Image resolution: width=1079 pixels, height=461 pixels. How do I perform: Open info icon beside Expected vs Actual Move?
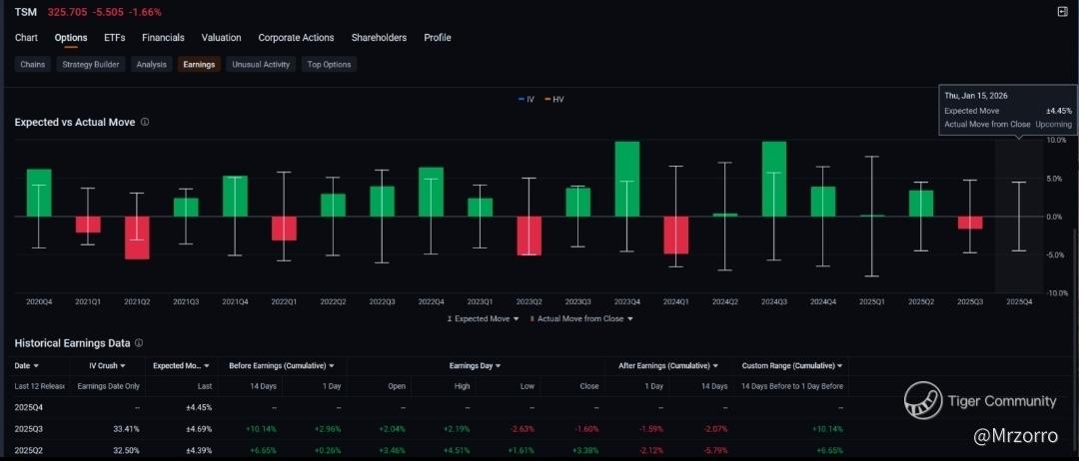click(x=145, y=122)
